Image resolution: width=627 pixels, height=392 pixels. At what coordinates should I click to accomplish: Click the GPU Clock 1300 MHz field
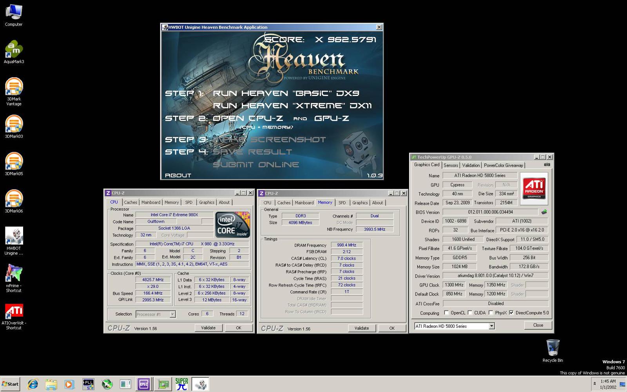point(454,285)
